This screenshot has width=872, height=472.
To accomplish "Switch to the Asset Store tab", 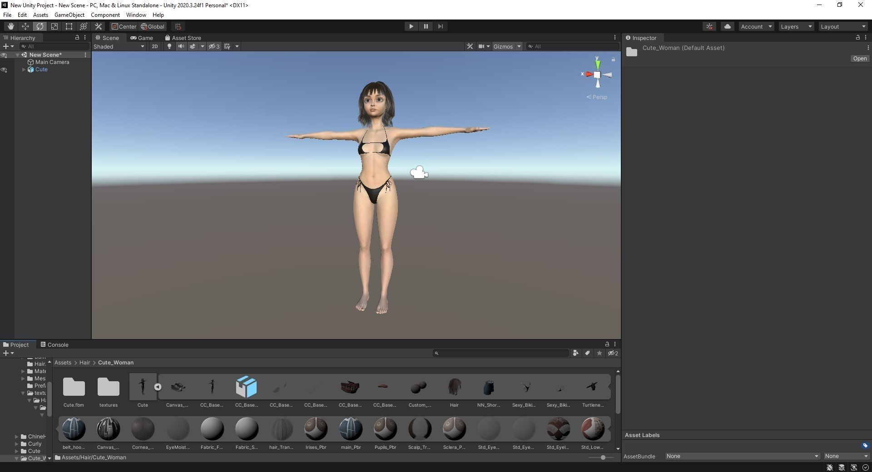I will pyautogui.click(x=183, y=38).
